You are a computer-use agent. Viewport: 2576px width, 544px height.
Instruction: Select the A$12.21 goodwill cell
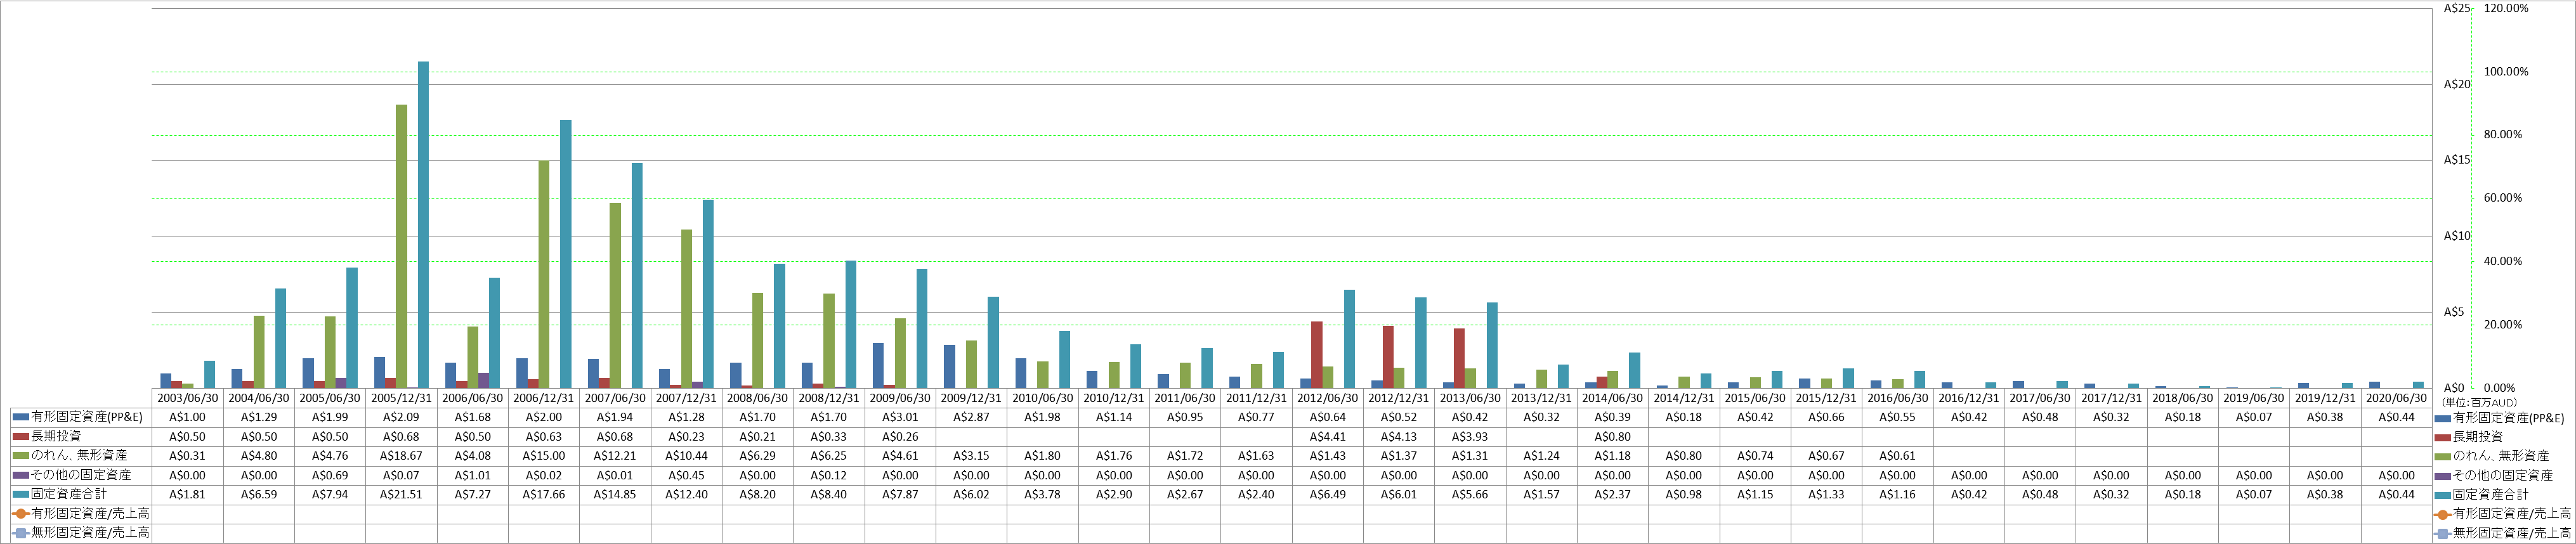pyautogui.click(x=615, y=456)
